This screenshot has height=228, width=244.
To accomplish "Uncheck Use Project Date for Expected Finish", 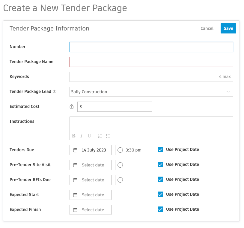I will (x=160, y=209).
